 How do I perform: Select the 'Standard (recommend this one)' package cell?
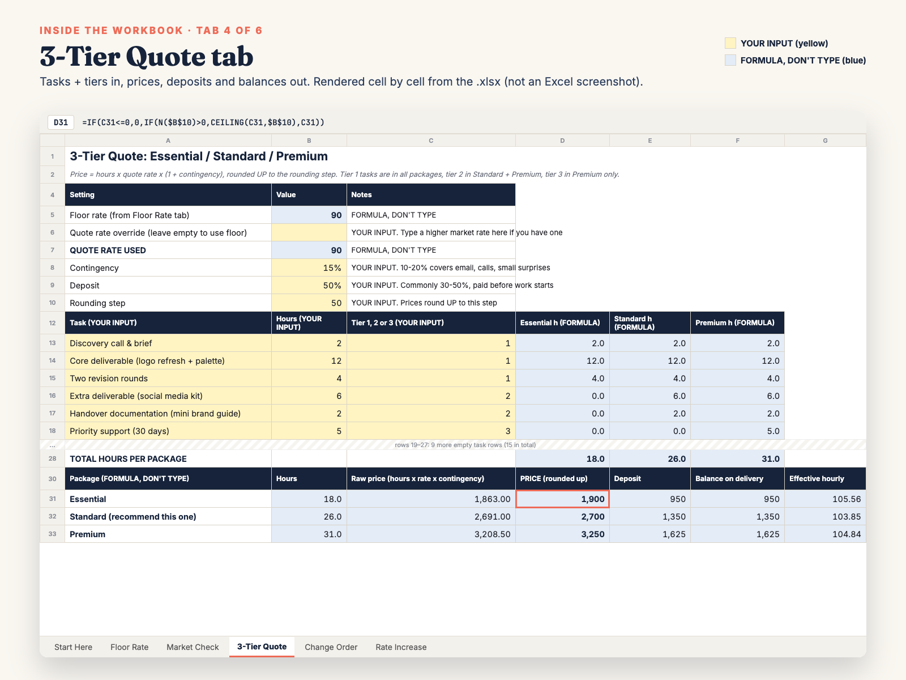[x=168, y=516]
